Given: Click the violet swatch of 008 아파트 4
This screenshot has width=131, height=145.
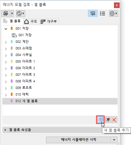Looking at the screenshot, I should tap(12, 81).
